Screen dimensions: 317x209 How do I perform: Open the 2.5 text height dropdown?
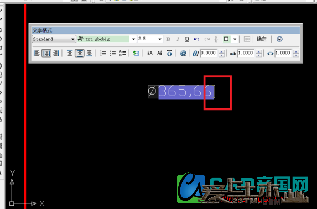pyautogui.click(x=160, y=39)
